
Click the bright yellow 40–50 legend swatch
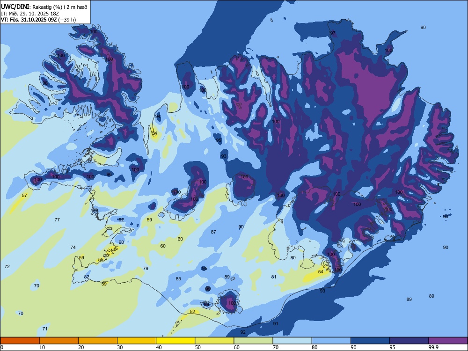coord(175,341)
